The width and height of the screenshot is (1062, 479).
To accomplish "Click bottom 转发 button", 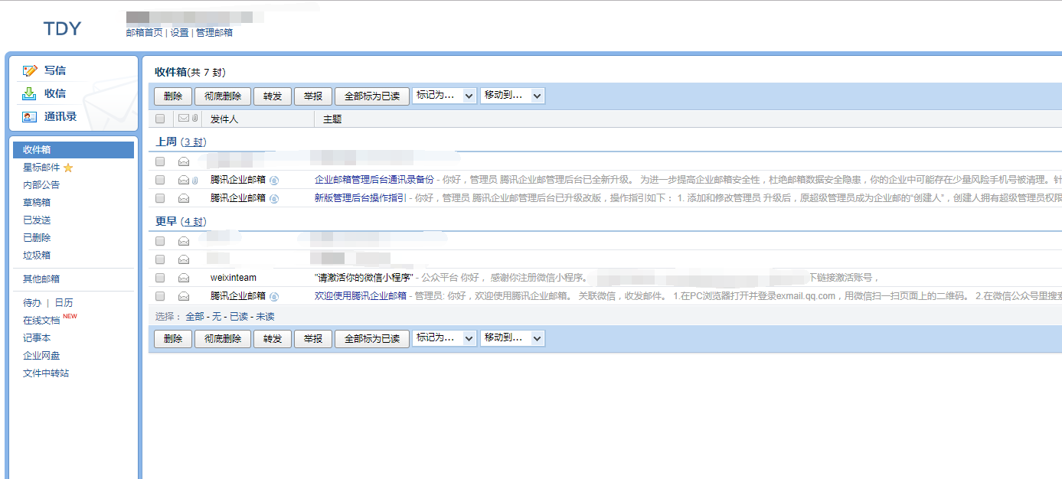I will pos(273,338).
